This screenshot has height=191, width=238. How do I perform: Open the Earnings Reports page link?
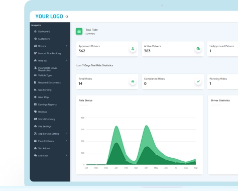47,105
